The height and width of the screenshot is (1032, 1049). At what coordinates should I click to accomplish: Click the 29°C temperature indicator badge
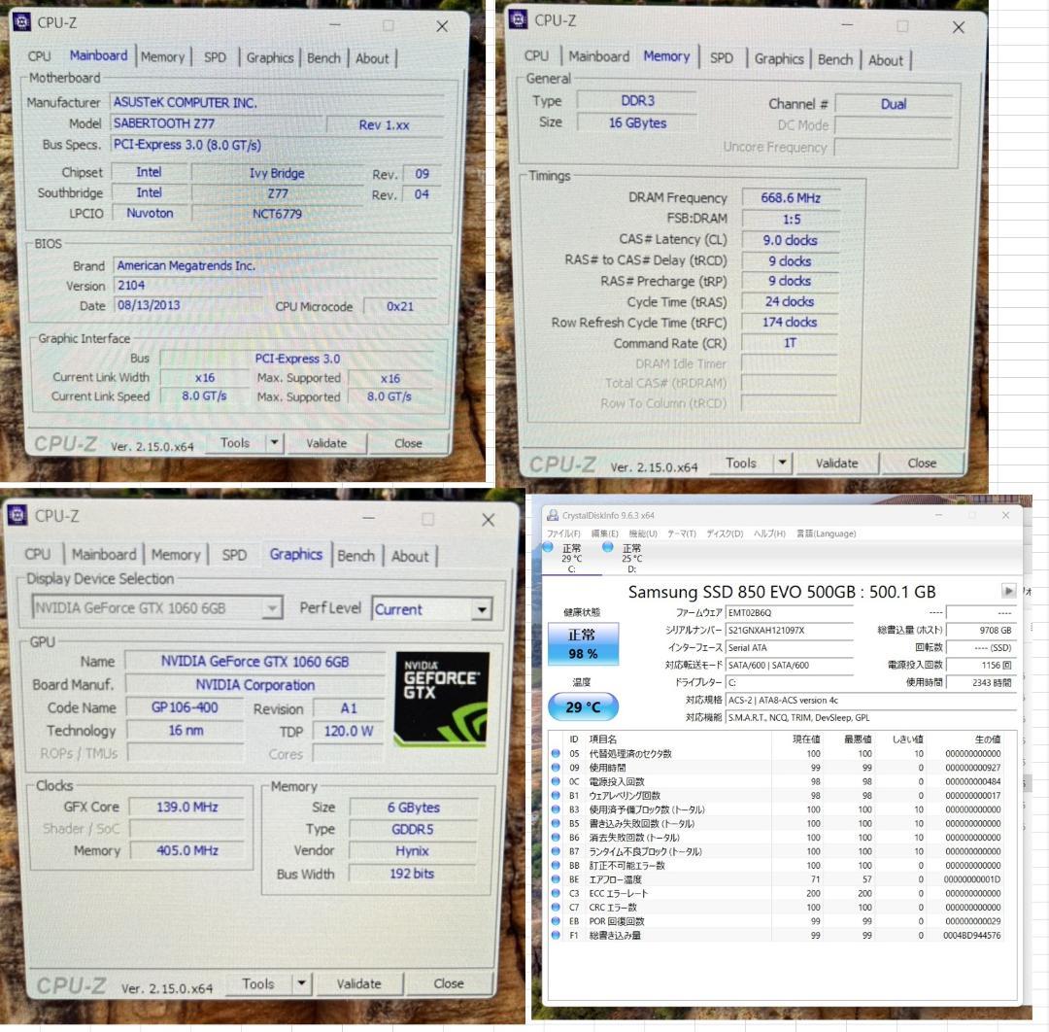coord(583,705)
